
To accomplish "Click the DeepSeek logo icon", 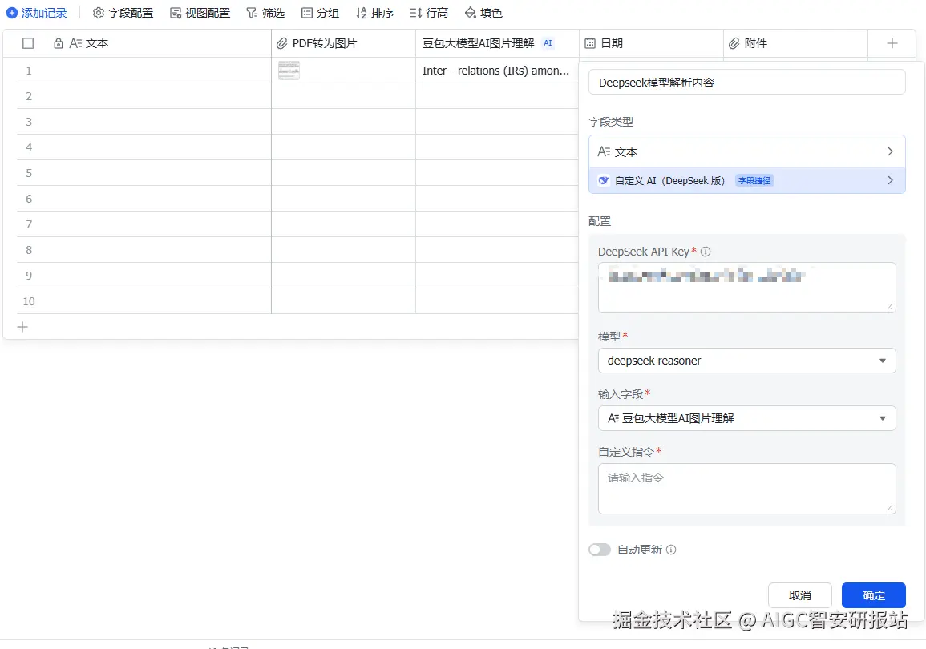I will coord(604,180).
